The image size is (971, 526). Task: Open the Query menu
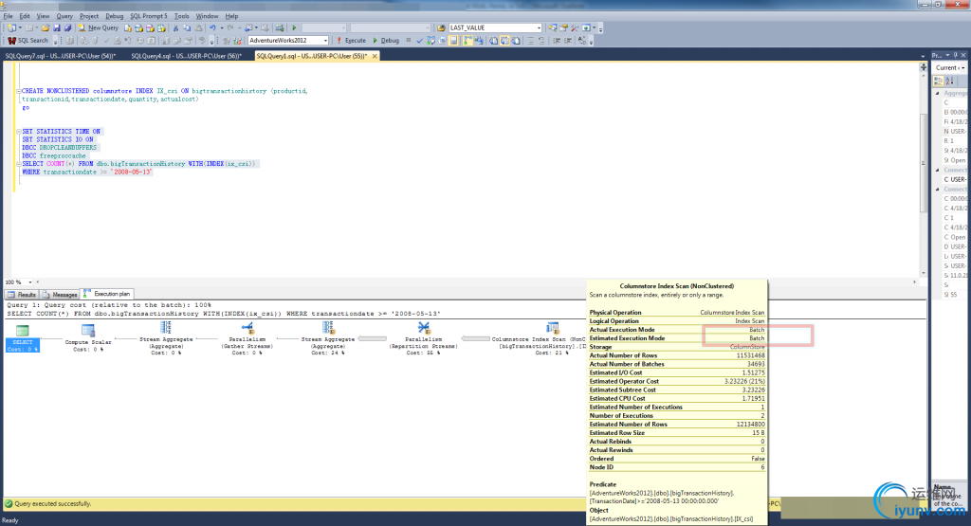tap(64, 16)
